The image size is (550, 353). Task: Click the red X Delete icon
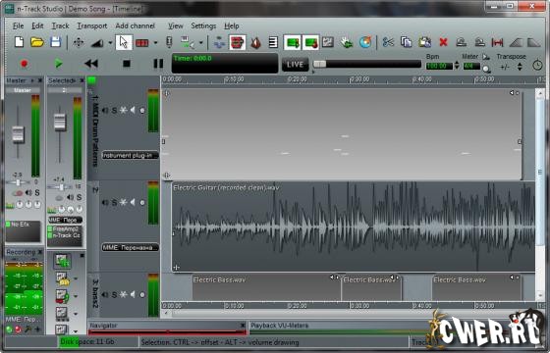[x=443, y=42]
